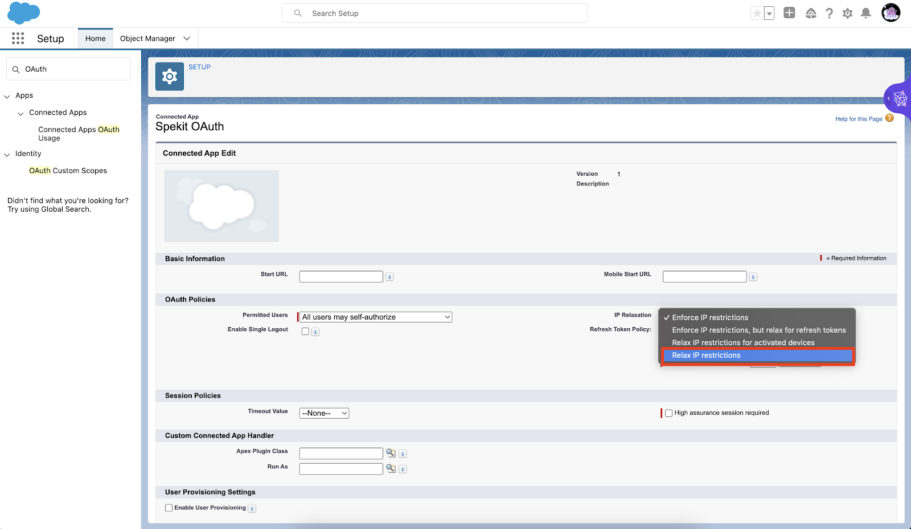Click the Run As info icon
Image resolution: width=911 pixels, height=529 pixels.
point(403,469)
